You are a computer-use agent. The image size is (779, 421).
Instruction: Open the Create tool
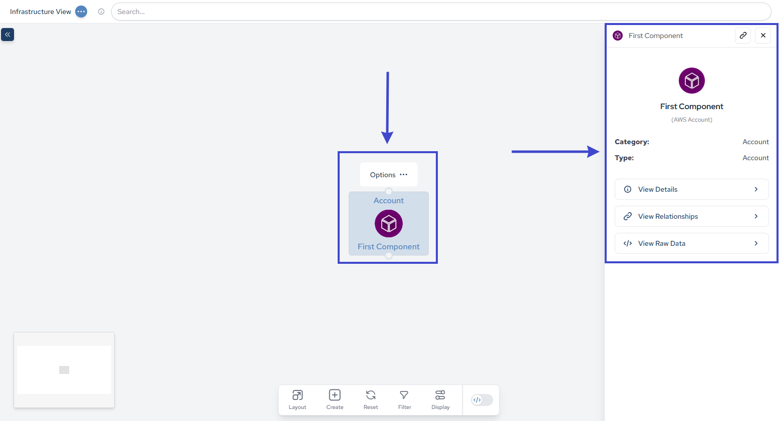[x=334, y=399]
